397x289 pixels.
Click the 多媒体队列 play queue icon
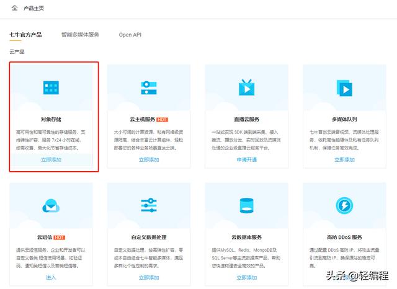(x=344, y=88)
